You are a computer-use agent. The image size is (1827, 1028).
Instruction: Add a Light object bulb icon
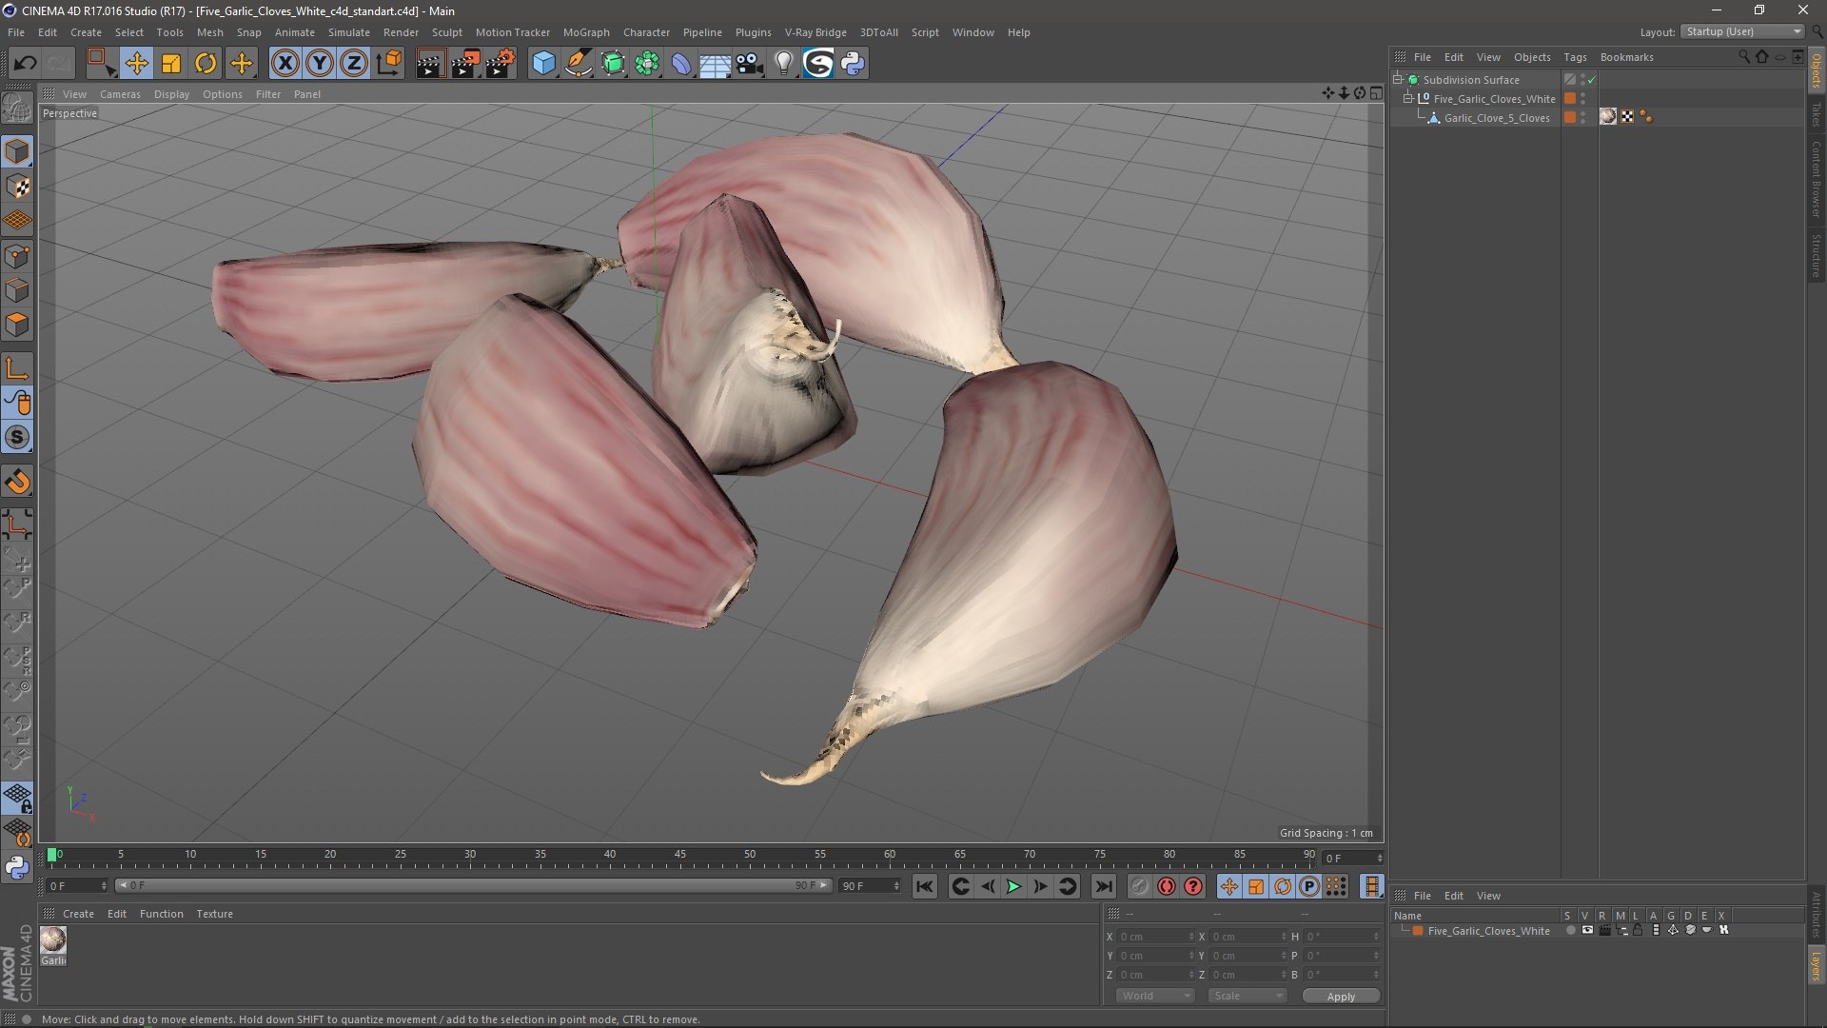(783, 64)
